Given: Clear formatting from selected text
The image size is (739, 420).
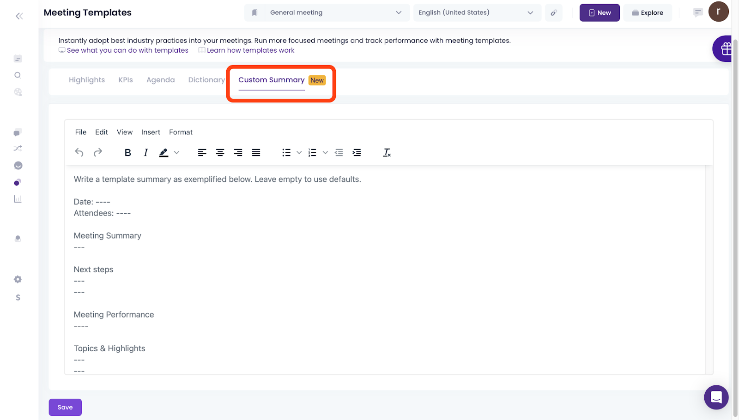Looking at the screenshot, I should (x=387, y=153).
